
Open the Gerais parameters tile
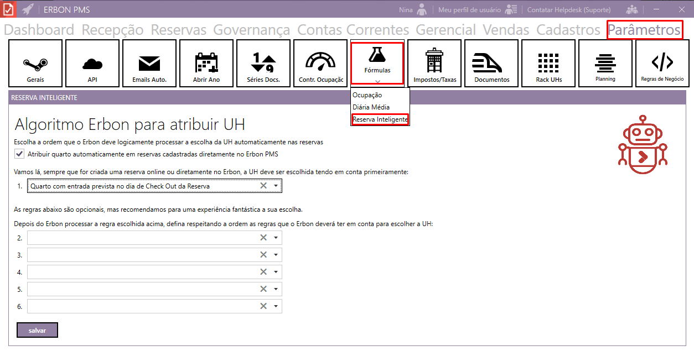point(35,64)
